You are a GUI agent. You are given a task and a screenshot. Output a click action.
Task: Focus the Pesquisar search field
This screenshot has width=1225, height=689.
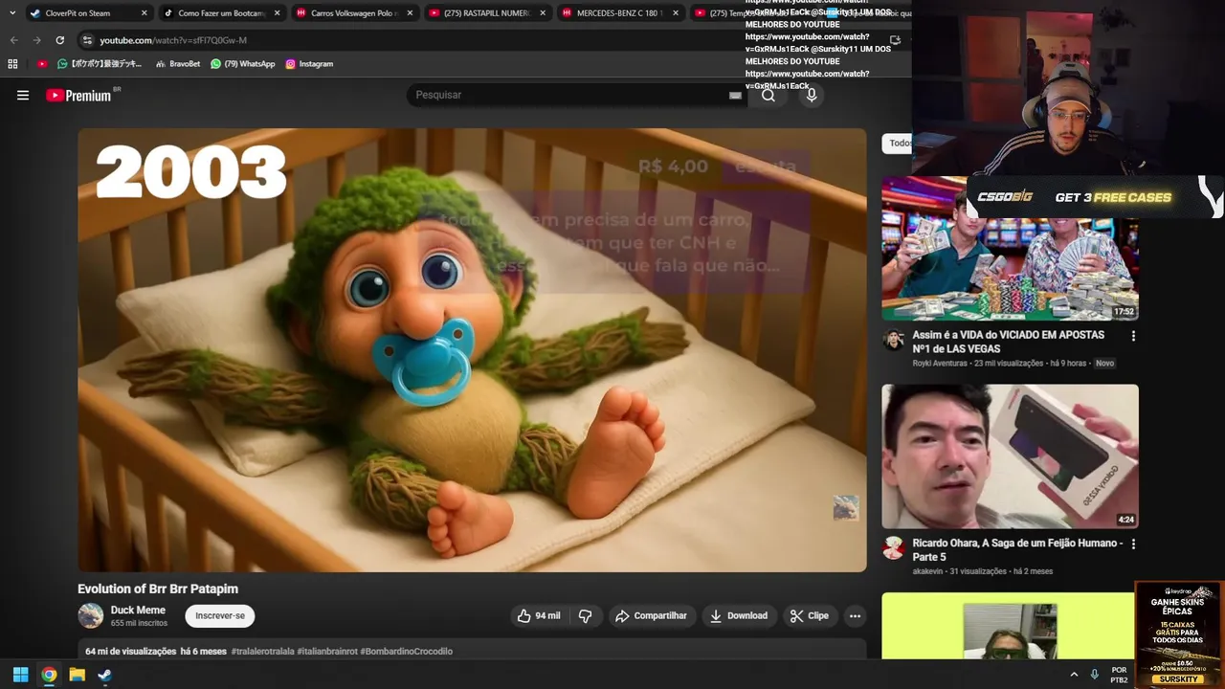tap(567, 95)
